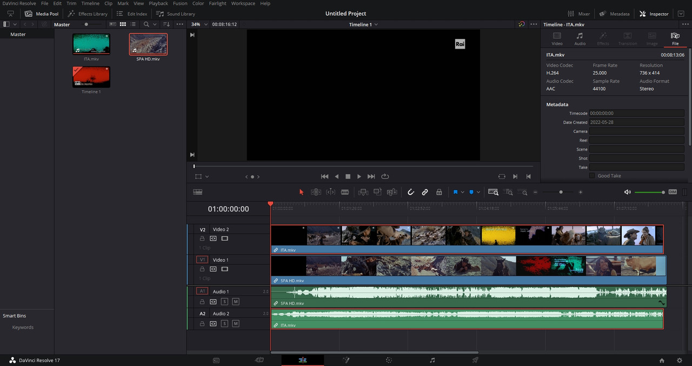Activate the Dynamic Trim Mode tool
Screen dimensions: 692x366
(330, 192)
